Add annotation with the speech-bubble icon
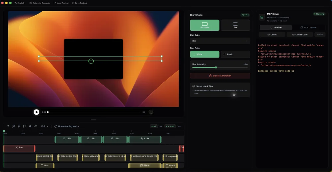The height and width of the screenshot is (172, 332). point(25,126)
